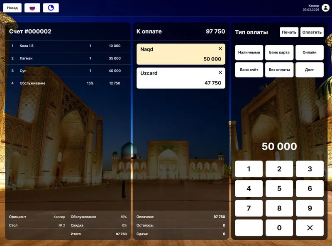Select Онлайн payment type
The image size is (332, 246).
(x=310, y=53)
